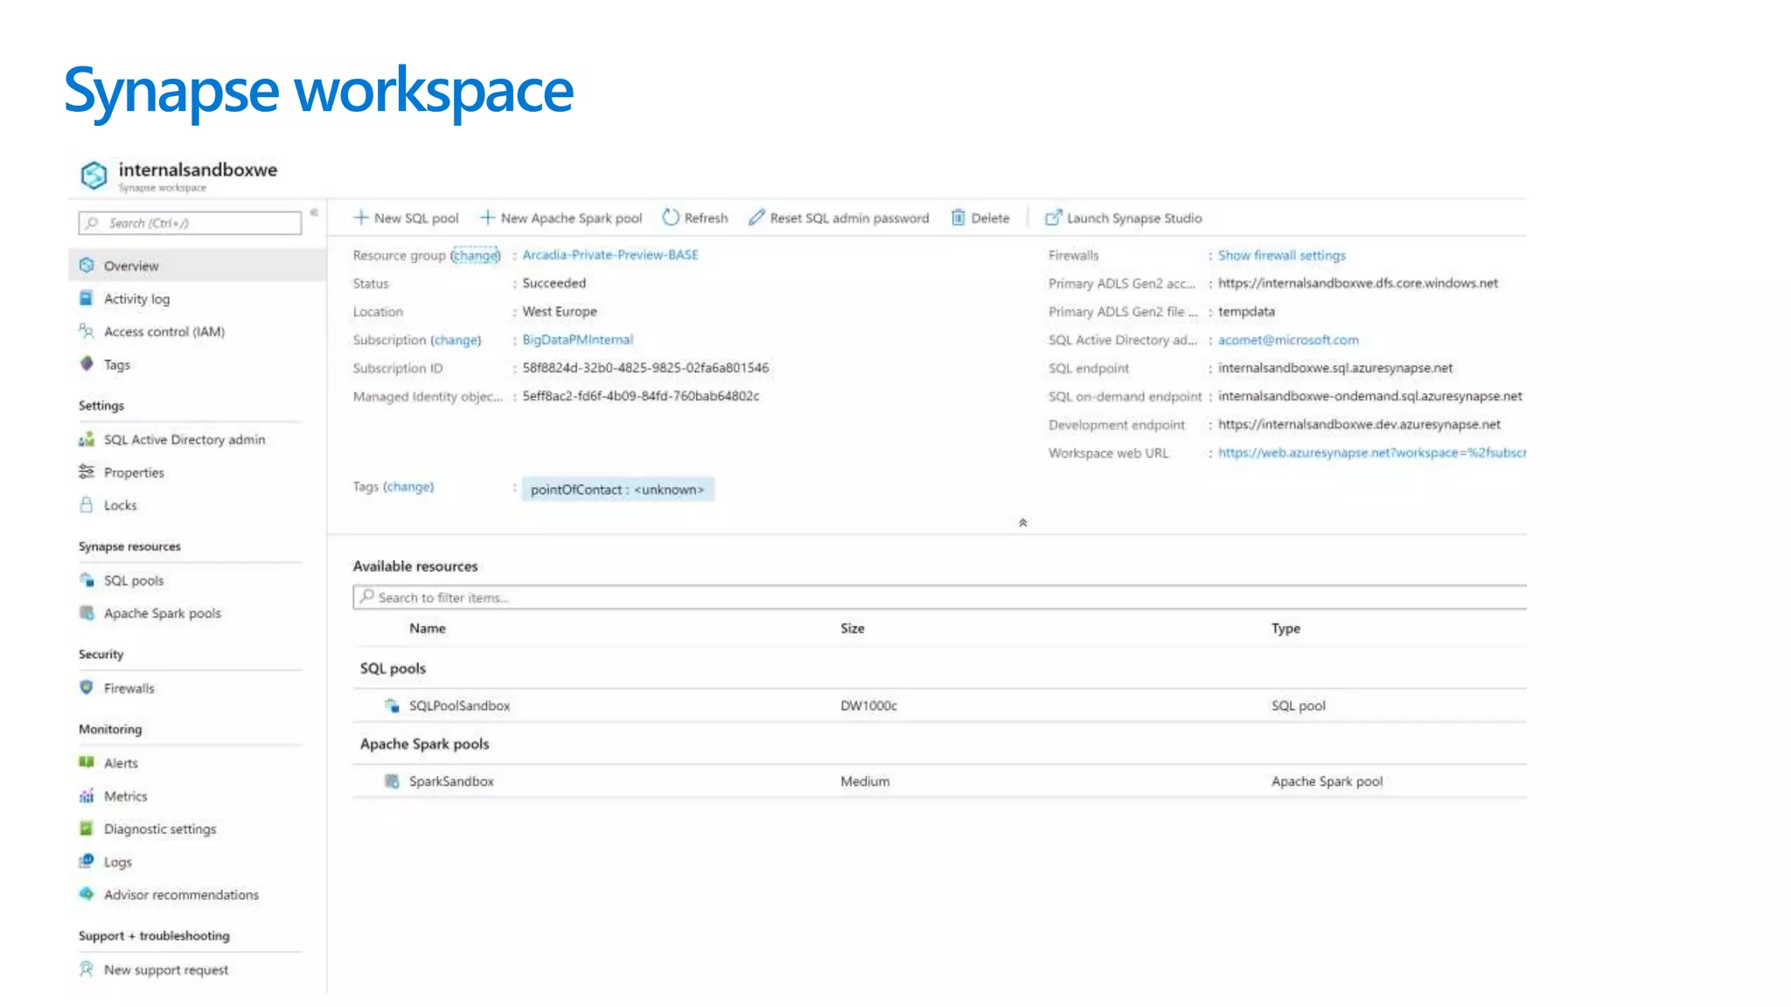The height and width of the screenshot is (1007, 1791).
Task: Click the Alerts icon
Action: [x=87, y=762]
